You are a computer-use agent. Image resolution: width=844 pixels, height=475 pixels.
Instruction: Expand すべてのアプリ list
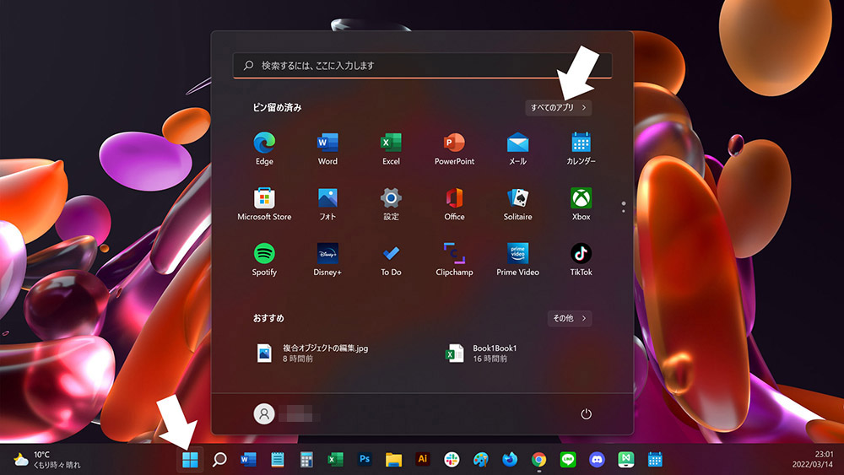click(558, 108)
